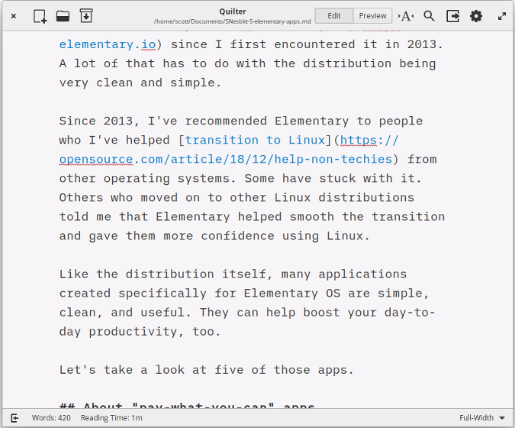The image size is (515, 428).
Task: Place cursor in 'Let's take a look' line
Action: (x=206, y=370)
